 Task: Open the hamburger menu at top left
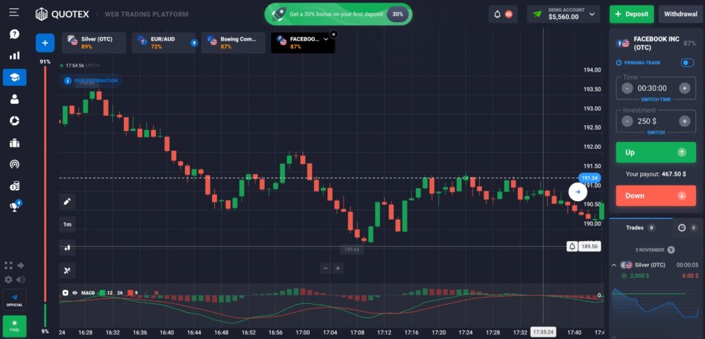[x=14, y=12]
